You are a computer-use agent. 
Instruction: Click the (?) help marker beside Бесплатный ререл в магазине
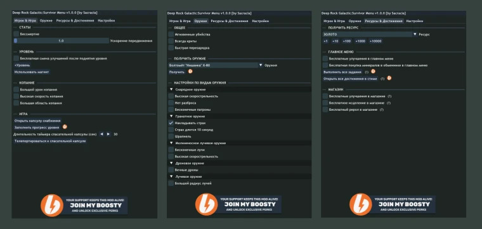point(382,109)
